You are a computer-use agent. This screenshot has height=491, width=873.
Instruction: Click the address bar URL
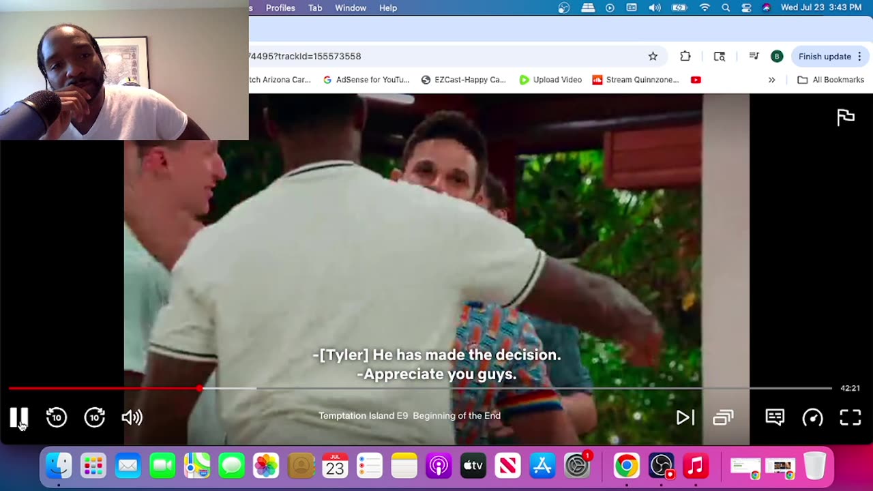click(306, 57)
